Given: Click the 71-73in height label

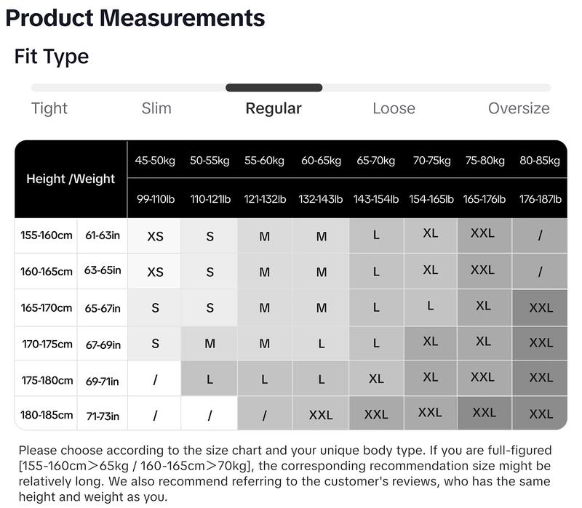Looking at the screenshot, I should [103, 416].
